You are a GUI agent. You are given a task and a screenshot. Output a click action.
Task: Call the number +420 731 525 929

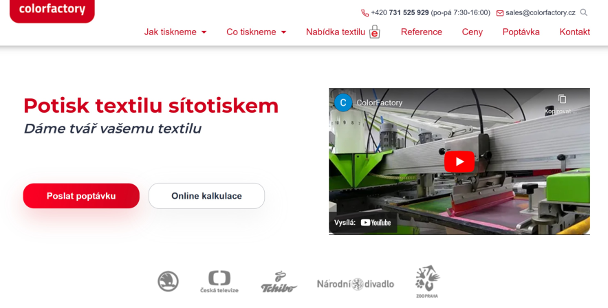[400, 13]
